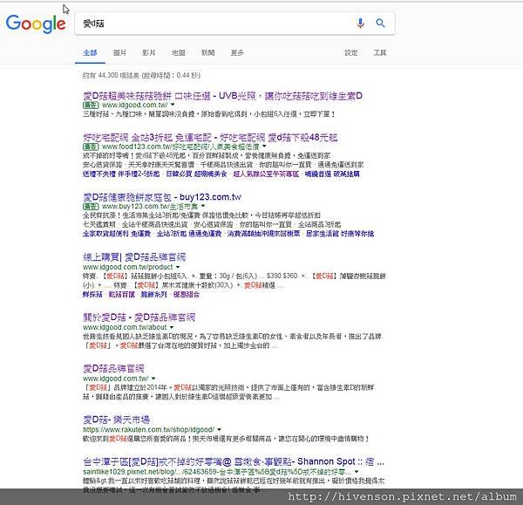Open result titled 愛D菇品牌官網
Image resolution: width=523 pixels, height=505 pixels.
point(113,369)
